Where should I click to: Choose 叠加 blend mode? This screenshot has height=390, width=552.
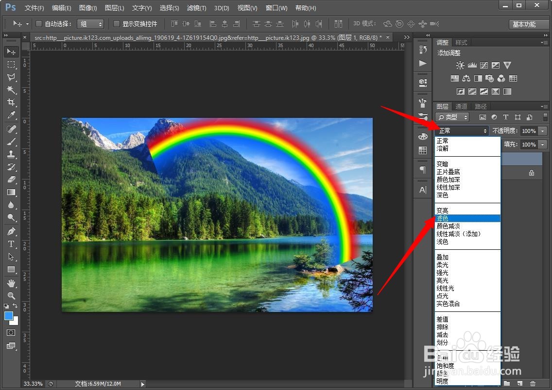467,257
